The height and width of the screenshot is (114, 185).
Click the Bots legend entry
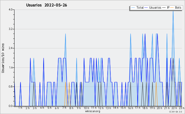176,8
